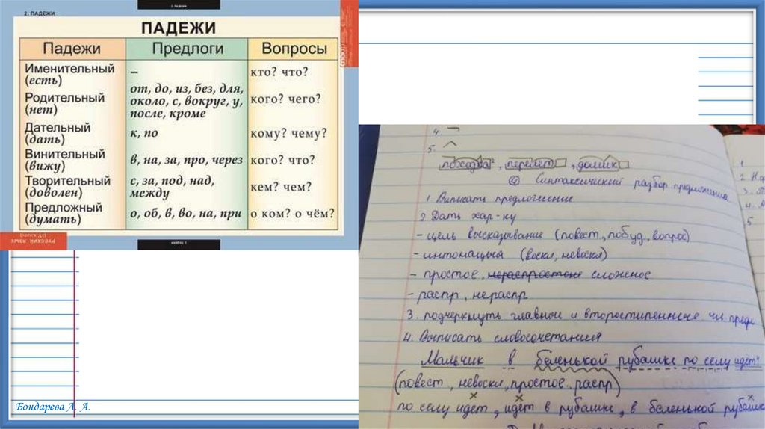Select the Падежи column header
Screen dimensions: 765x429
(71, 49)
